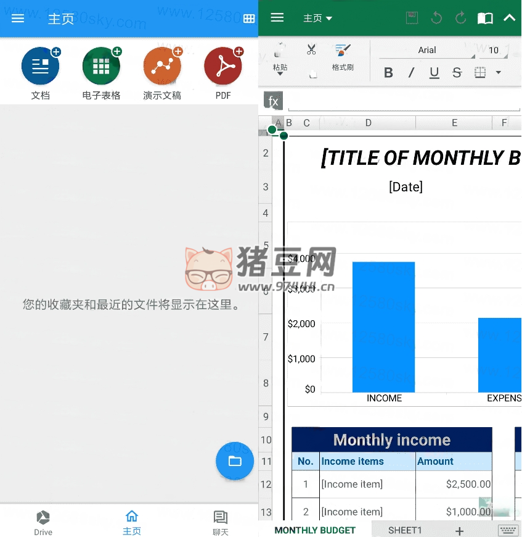Toggle underline formatting
This screenshot has height=537, width=522.
[x=434, y=73]
